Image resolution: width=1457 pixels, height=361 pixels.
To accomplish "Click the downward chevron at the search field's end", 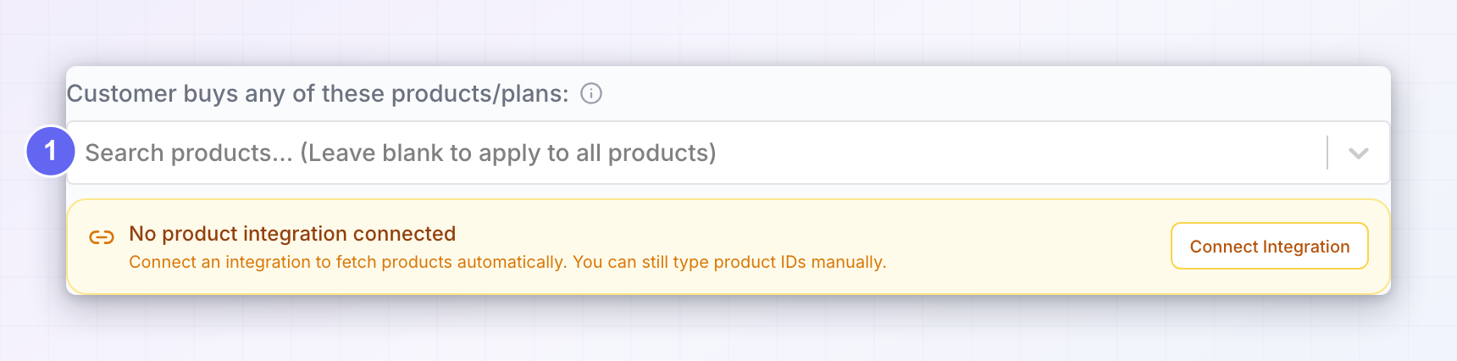I will (x=1359, y=153).
